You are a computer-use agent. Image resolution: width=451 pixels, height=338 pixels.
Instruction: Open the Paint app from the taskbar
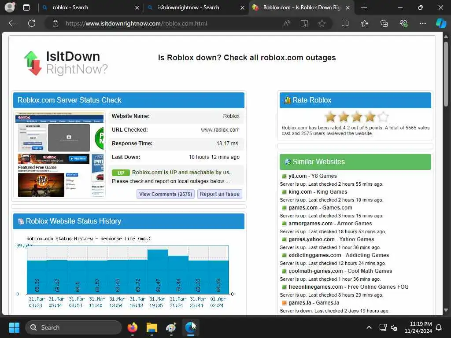171,327
